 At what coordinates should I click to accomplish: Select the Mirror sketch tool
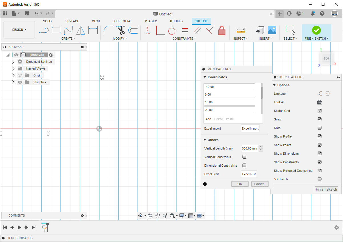pos(81,30)
